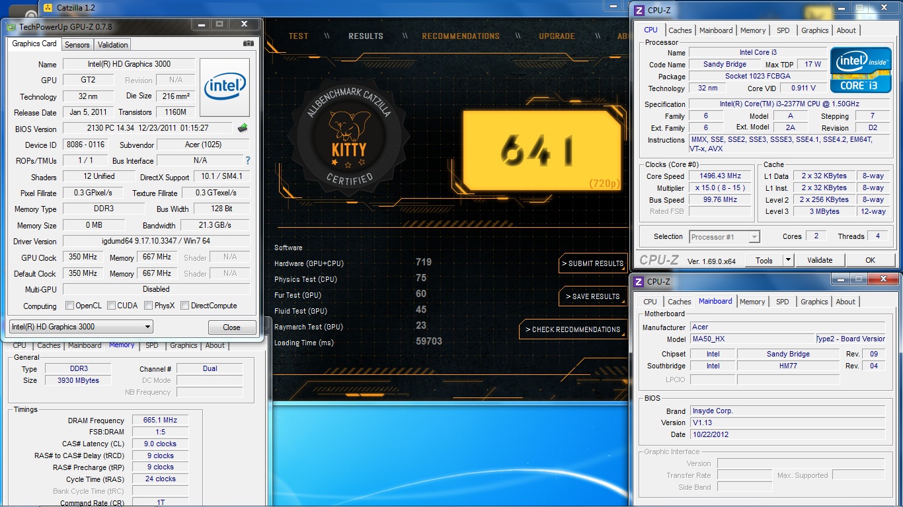Click the Intel logo in GPU-Z
The height and width of the screenshot is (507, 903).
click(225, 88)
